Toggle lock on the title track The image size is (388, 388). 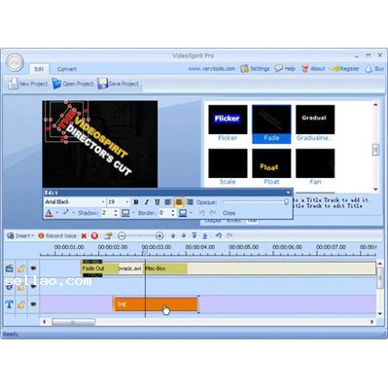[x=21, y=304]
